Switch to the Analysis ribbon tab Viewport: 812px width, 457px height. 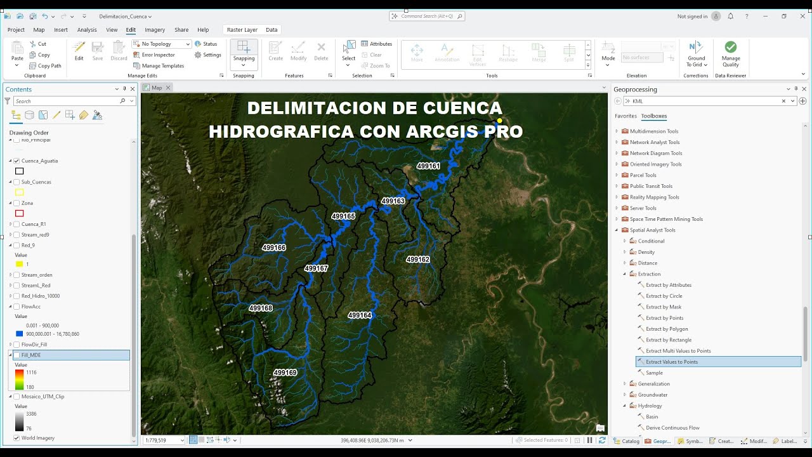pyautogui.click(x=87, y=30)
